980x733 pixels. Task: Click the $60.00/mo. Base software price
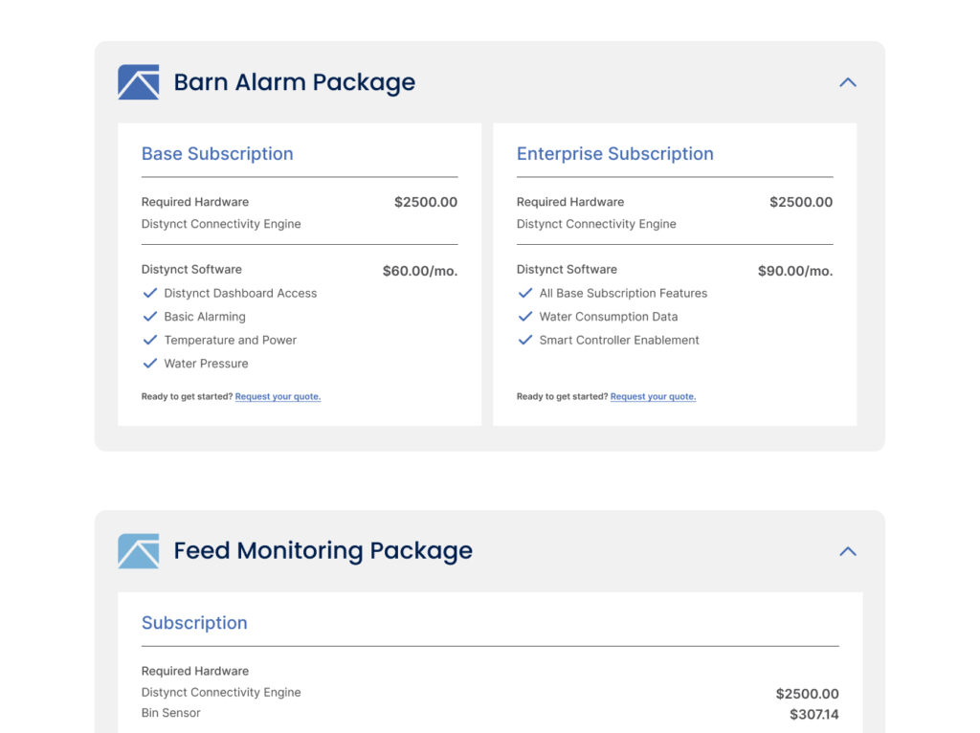[419, 271]
